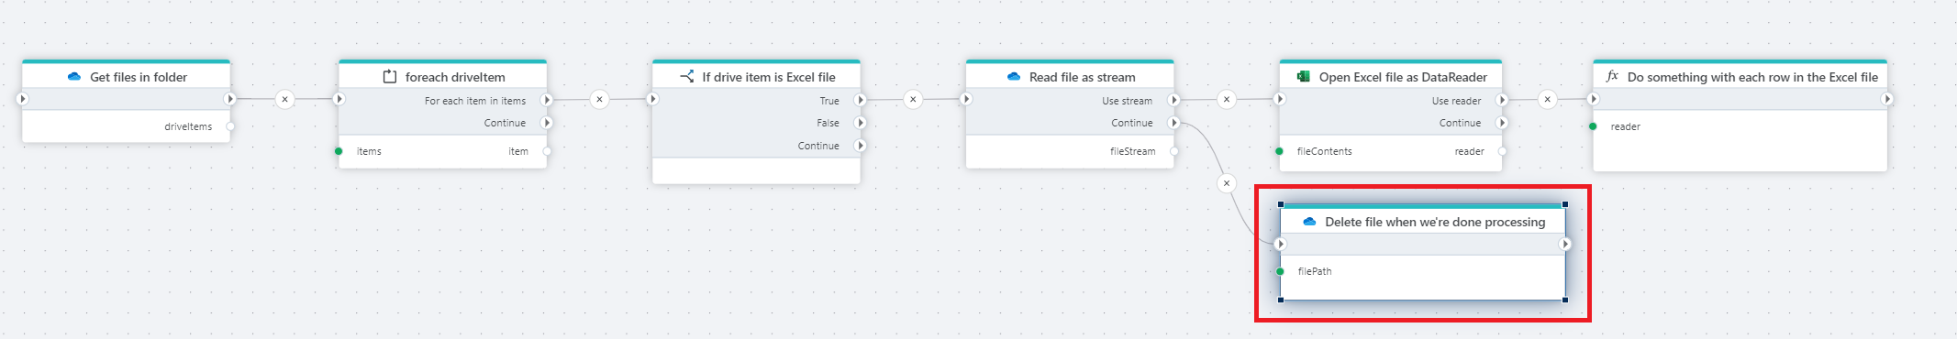Click the loop icon on foreach driveItem node
The width and height of the screenshot is (1957, 339).
point(390,77)
